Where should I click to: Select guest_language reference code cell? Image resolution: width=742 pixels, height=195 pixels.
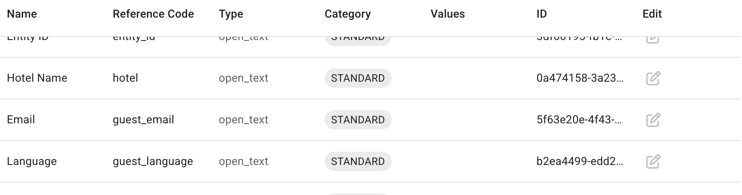153,161
